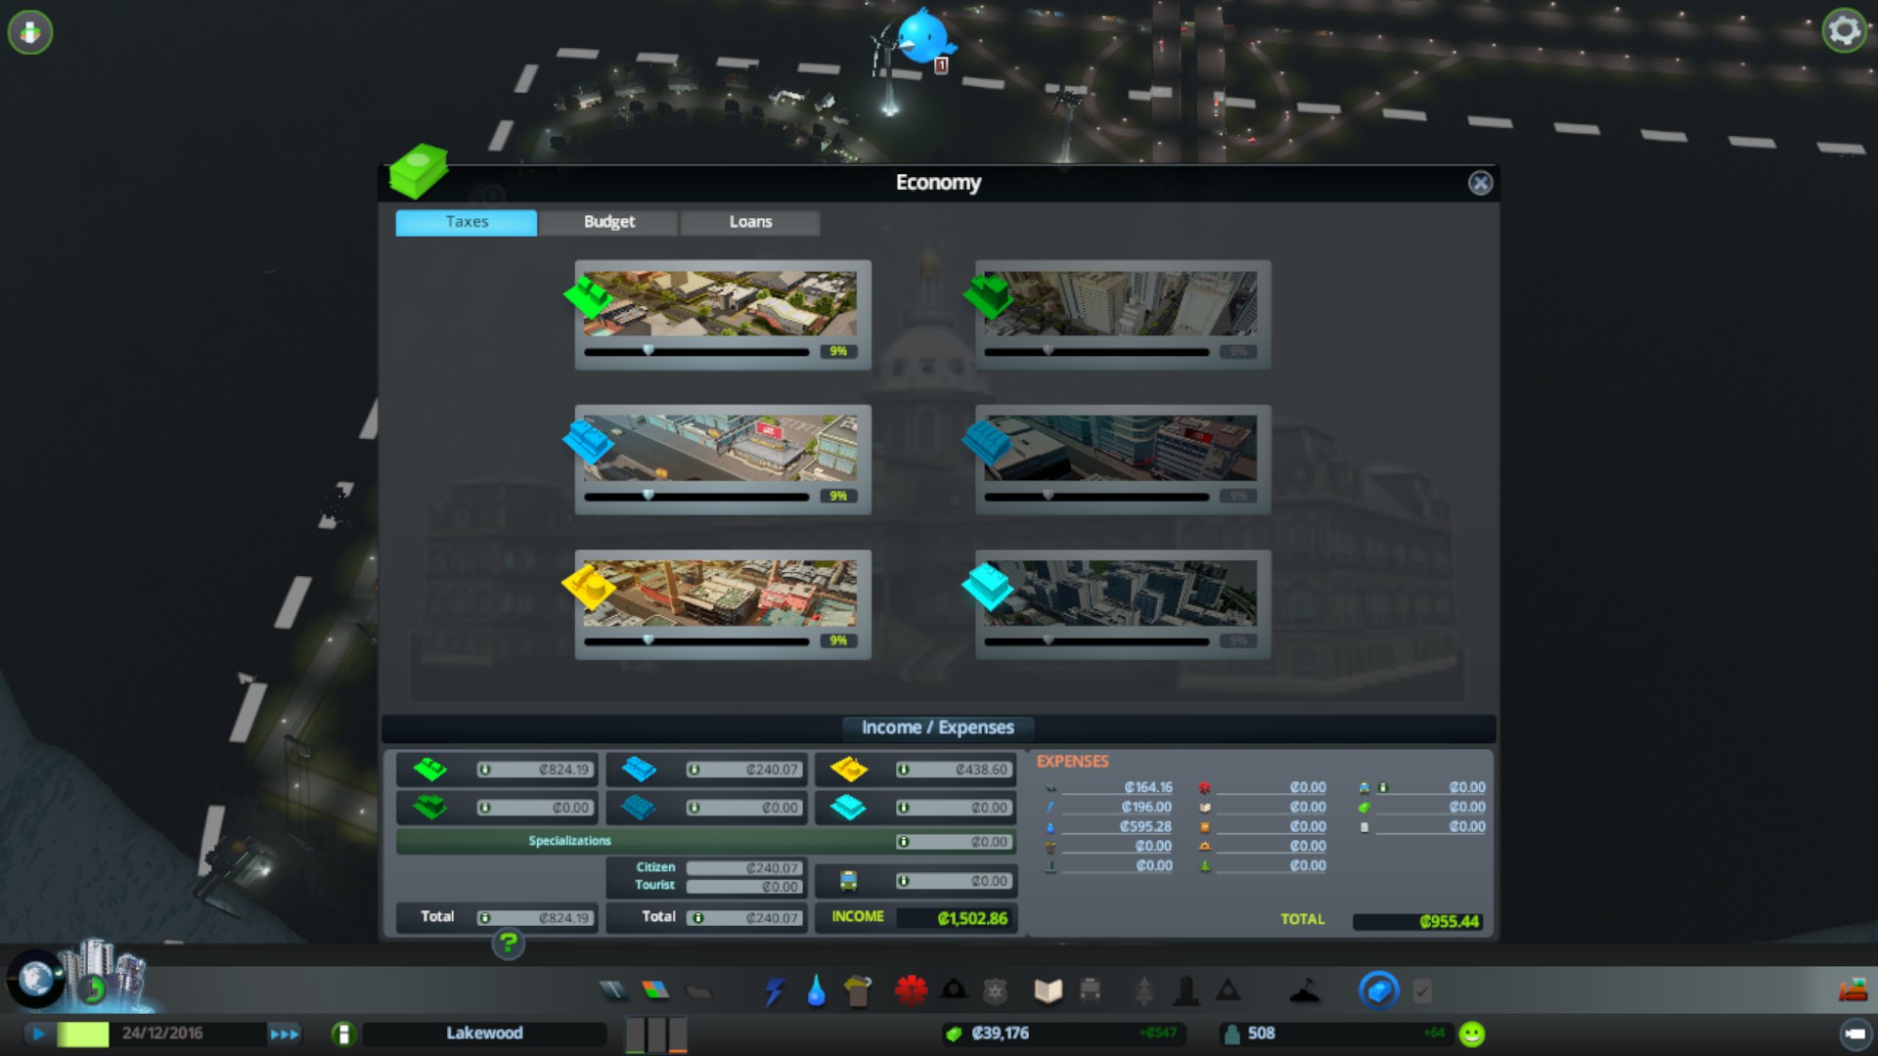
Task: Select the Garbage services icon
Action: (858, 991)
